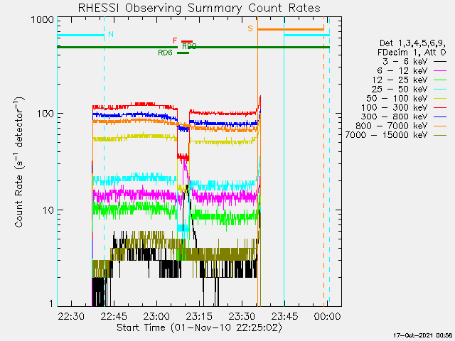Click the red legend line for 100-300 keV

point(440,108)
